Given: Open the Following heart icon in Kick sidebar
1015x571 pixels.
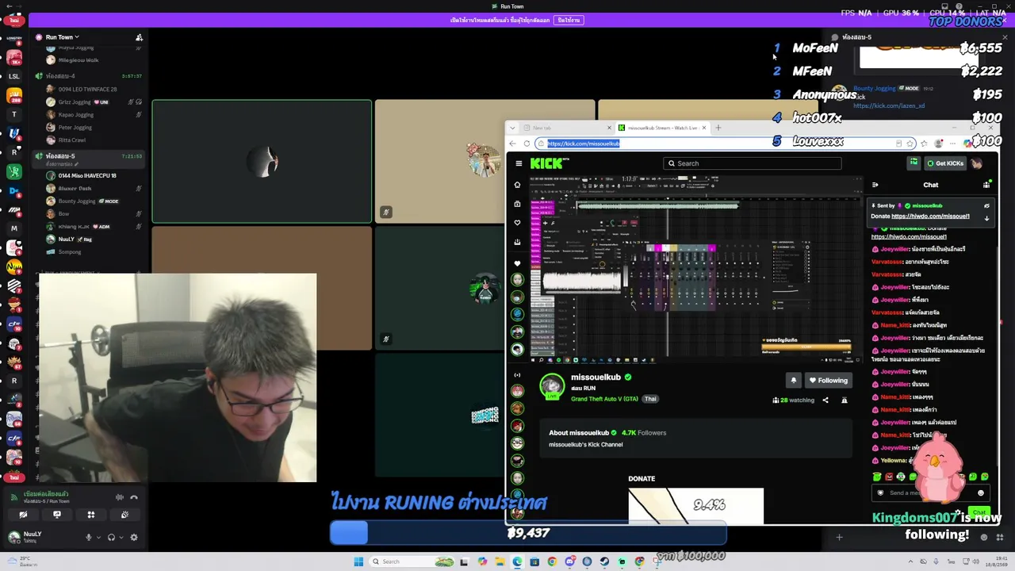Looking at the screenshot, I should [x=517, y=223].
